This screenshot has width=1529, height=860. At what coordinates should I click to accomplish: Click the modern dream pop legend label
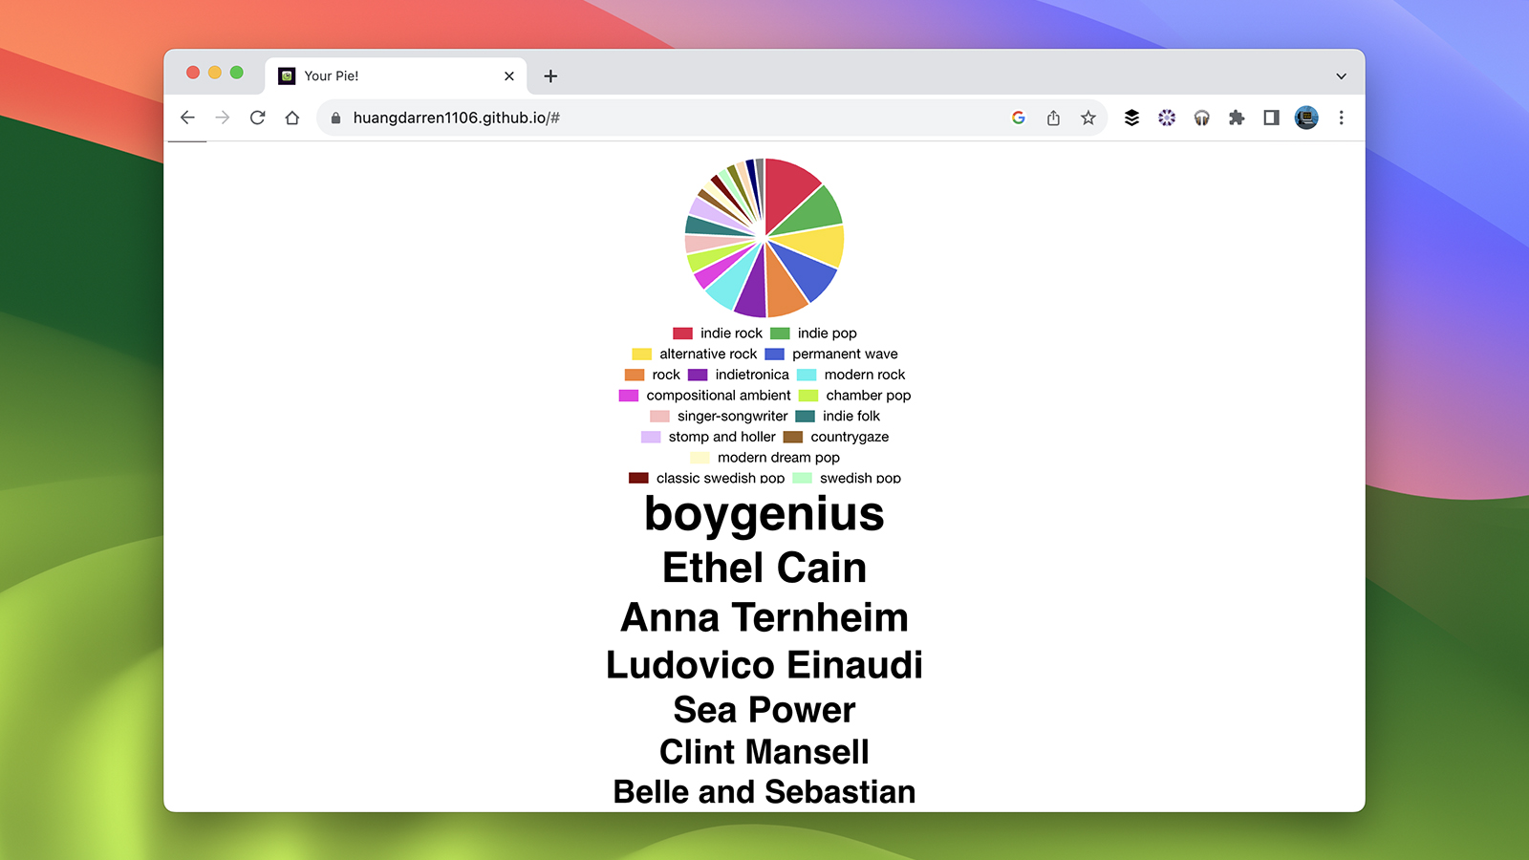(779, 458)
